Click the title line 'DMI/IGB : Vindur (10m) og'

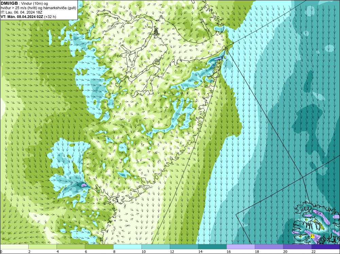[24, 3]
